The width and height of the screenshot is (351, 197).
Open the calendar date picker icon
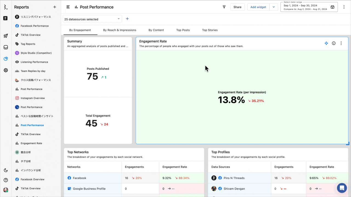point(332,7)
